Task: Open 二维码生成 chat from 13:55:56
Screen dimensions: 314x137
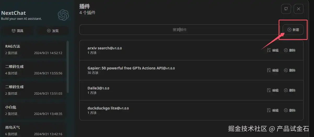Action: tap(34, 70)
